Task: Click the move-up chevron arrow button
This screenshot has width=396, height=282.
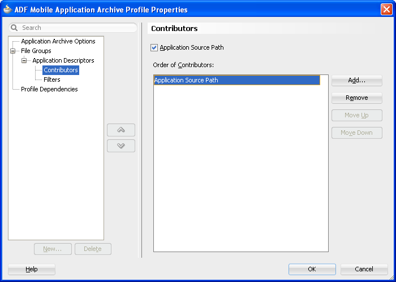Action: pyautogui.click(x=121, y=130)
